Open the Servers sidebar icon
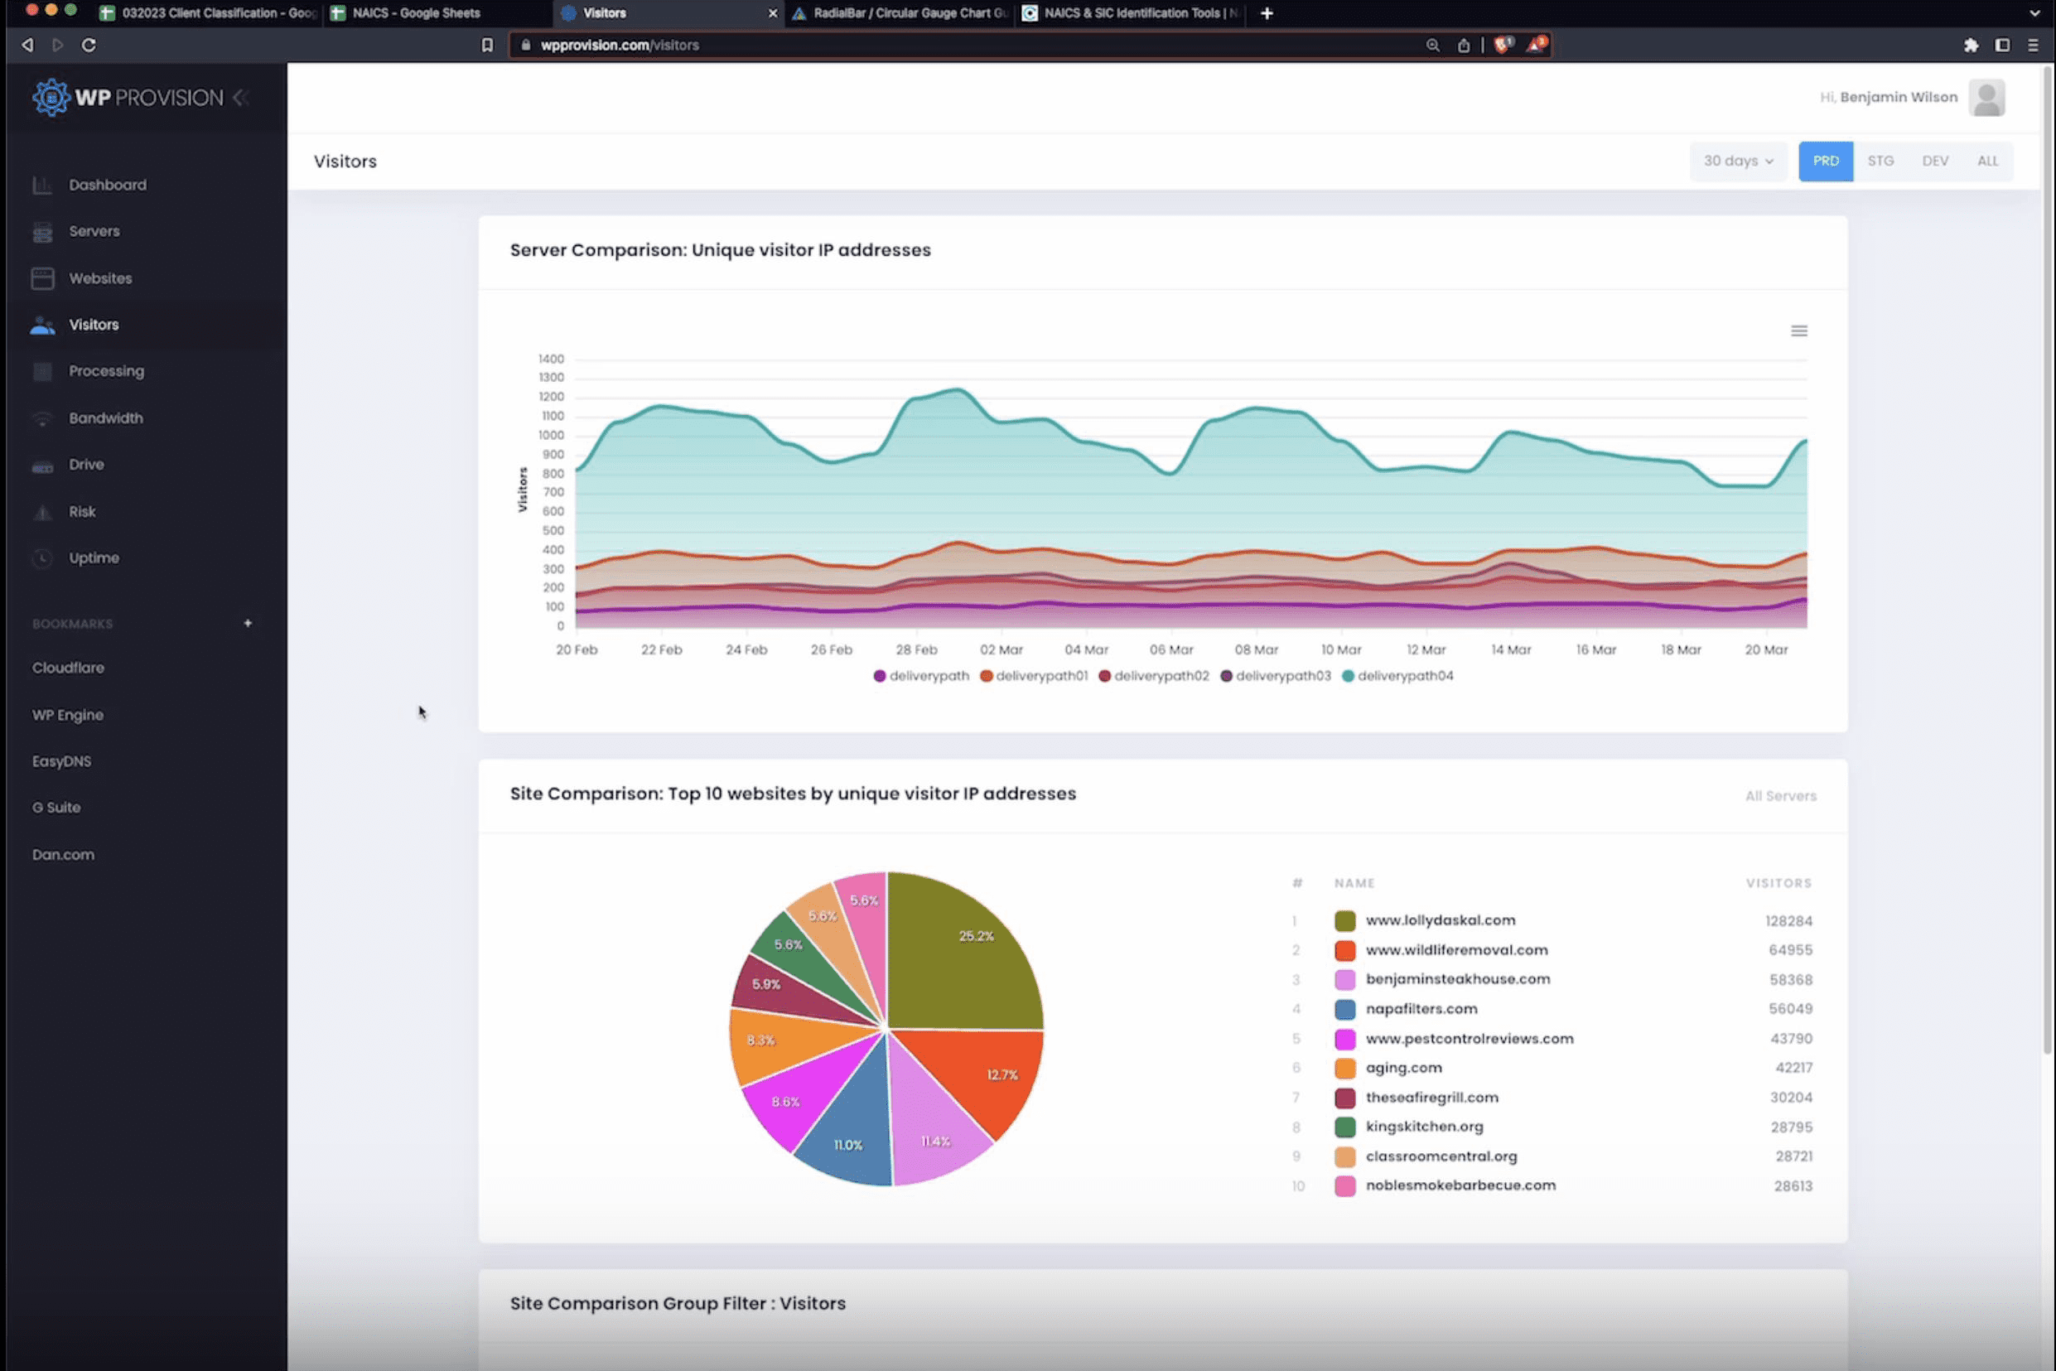Image resolution: width=2056 pixels, height=1371 pixels. click(42, 232)
